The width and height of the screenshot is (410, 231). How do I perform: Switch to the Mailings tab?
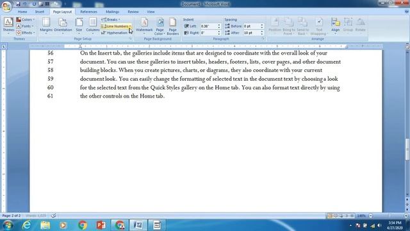point(113,12)
